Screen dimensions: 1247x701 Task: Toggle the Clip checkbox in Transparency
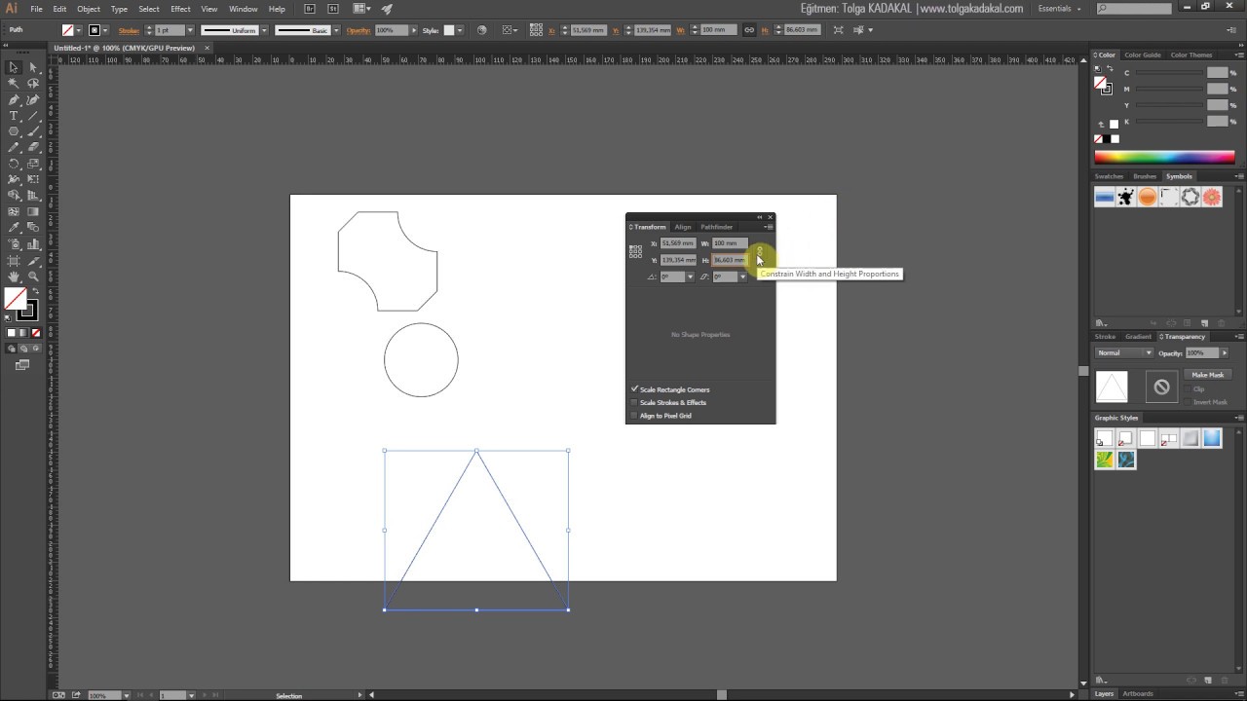(x=1188, y=388)
